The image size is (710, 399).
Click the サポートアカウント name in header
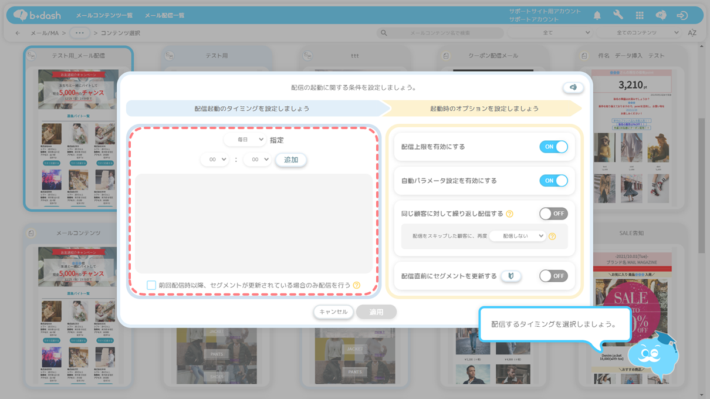click(534, 19)
